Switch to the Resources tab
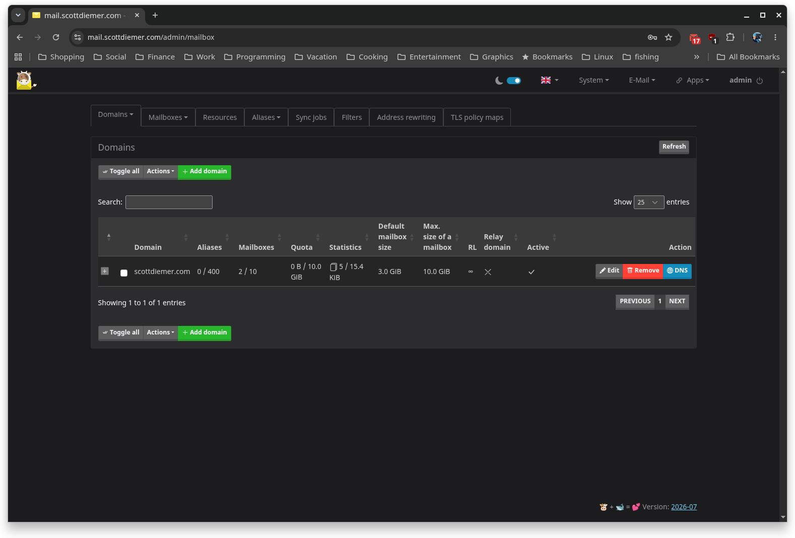The image size is (795, 538). (x=220, y=117)
